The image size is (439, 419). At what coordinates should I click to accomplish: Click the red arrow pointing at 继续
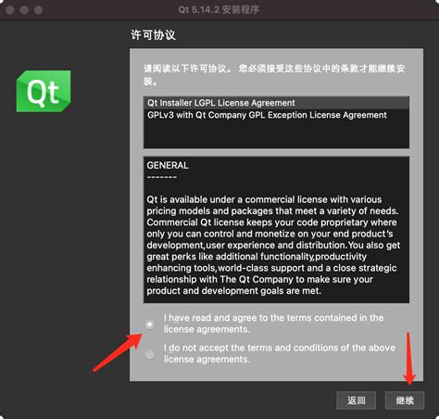click(409, 359)
